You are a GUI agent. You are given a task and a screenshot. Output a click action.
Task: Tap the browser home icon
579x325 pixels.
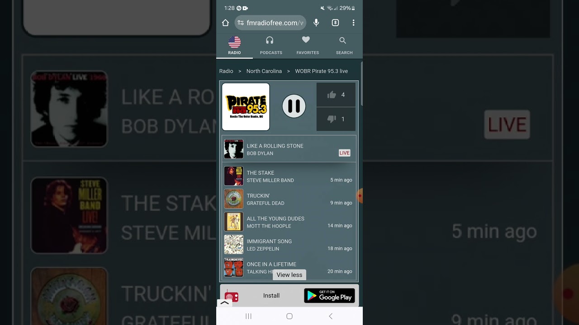click(x=225, y=23)
